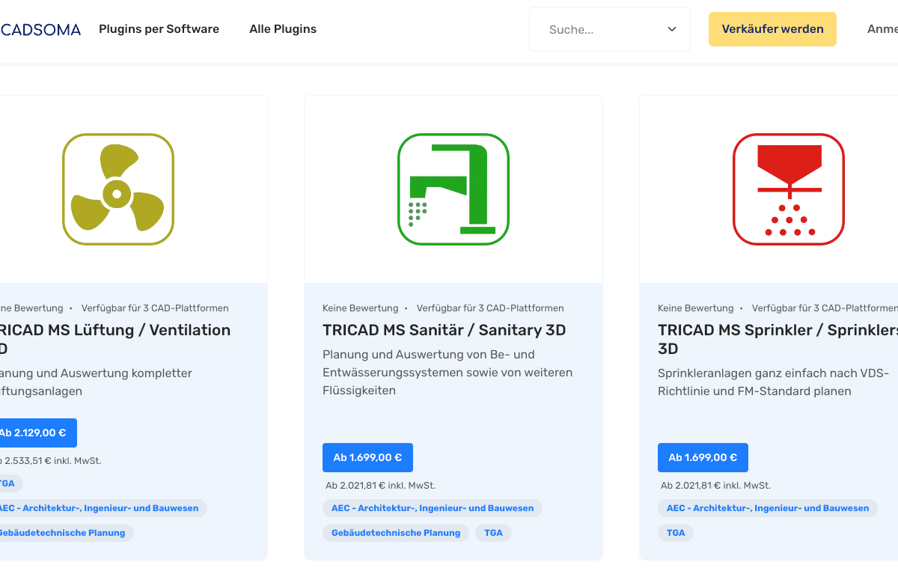Click the red sprinkler icon
Screen dimensions: 898x574
788,189
